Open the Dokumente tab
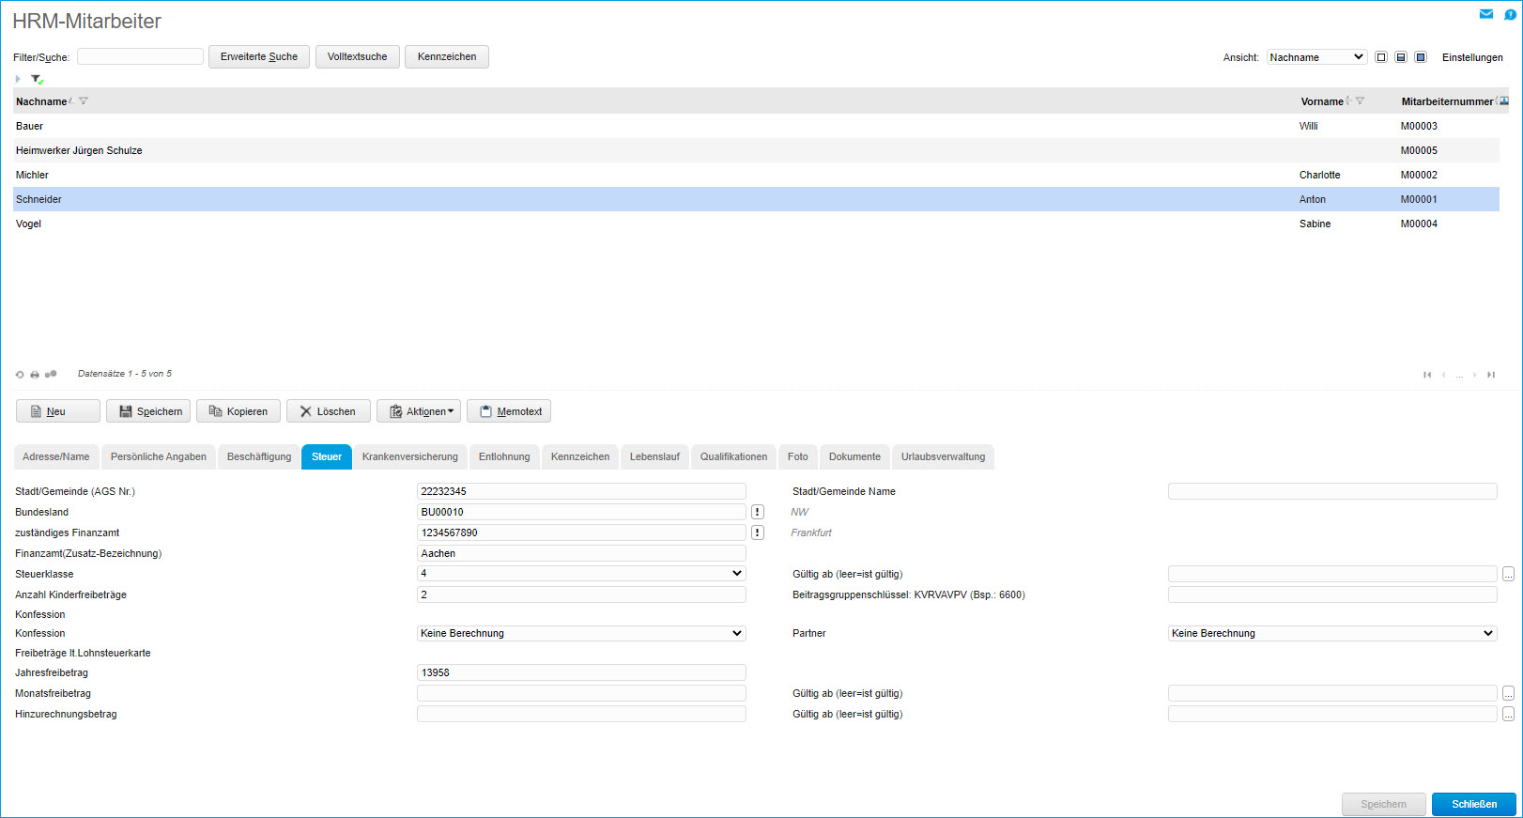 [854, 456]
